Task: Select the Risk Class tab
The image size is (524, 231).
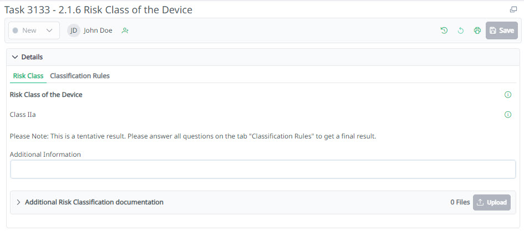Action: 28,76
